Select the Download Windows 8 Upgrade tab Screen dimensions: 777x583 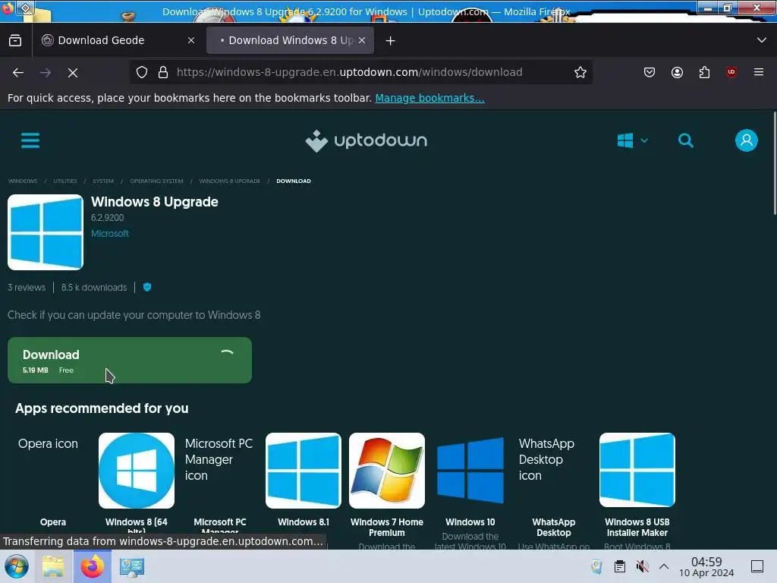point(291,41)
